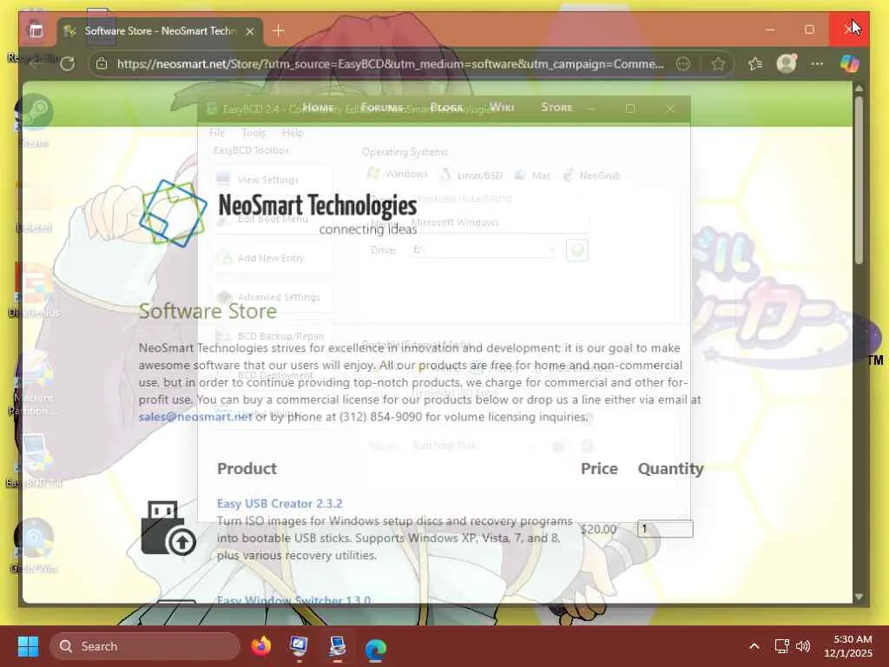Click the Easy USB Creator product icon
The height and width of the screenshot is (667, 889).
[x=168, y=528]
